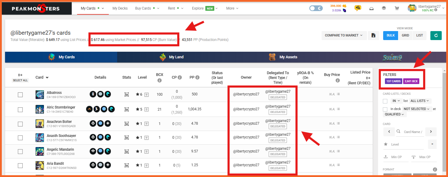Click the FORMAT info icon in filters

(x=435, y=170)
